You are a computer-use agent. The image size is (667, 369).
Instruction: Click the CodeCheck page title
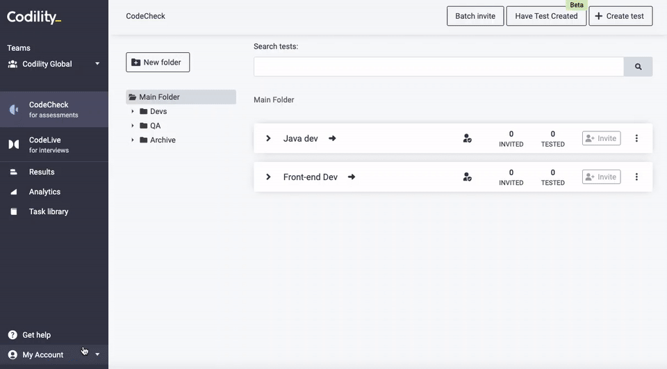click(145, 16)
